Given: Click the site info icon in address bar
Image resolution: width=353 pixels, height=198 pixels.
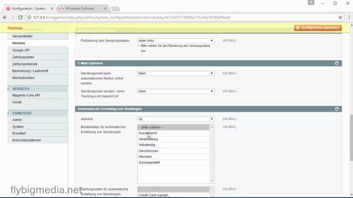Looking at the screenshot, I should tap(29, 17).
